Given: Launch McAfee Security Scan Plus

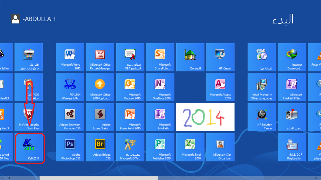Looking at the screenshot, I should coord(29,117).
